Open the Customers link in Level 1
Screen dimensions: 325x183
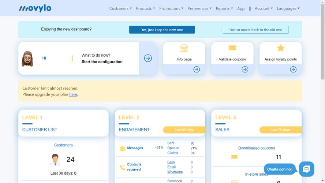coord(63,145)
